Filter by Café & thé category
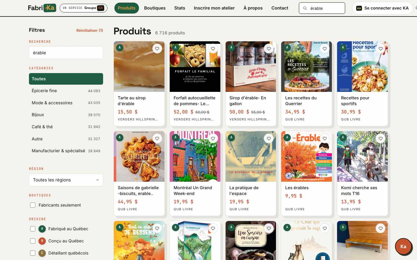This screenshot has width=417, height=260. (x=66, y=127)
